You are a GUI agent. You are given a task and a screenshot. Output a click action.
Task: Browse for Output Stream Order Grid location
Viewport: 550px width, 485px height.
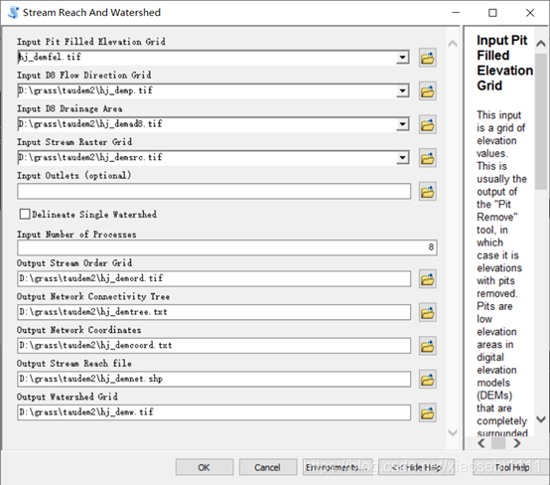tap(428, 279)
